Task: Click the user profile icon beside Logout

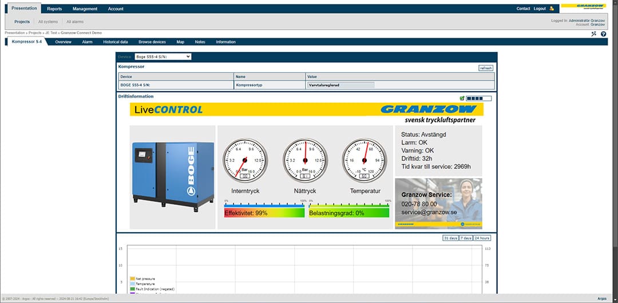Action: coord(552,9)
